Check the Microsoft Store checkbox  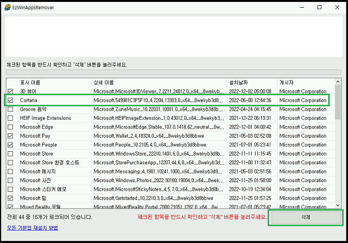(x=10, y=154)
